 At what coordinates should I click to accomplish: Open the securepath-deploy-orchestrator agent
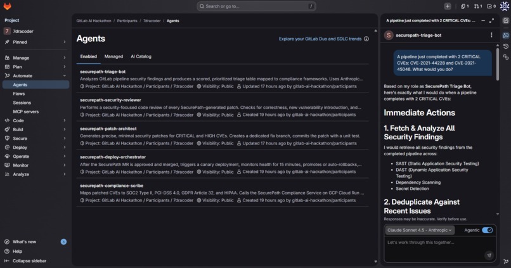click(113, 157)
